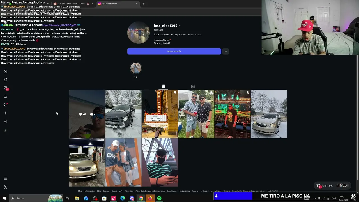Open Microsoft Store from the taskbar
Image resolution: width=359 pixels, height=202 pixels.
coord(104,198)
